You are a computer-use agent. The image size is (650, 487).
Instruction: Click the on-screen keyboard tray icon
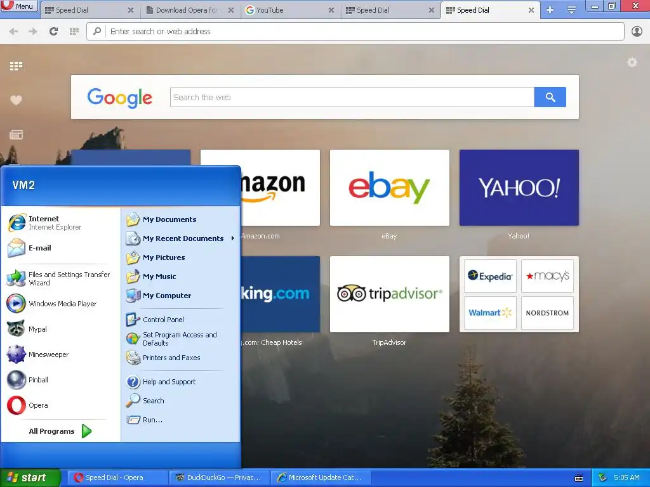point(579,478)
